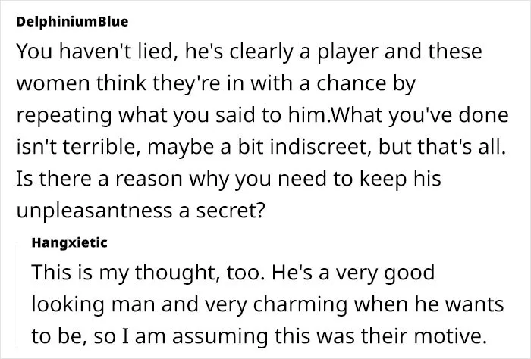The image size is (531, 359).
Task: Click the line 'unpleasantness a secret?'
Action: (140, 211)
